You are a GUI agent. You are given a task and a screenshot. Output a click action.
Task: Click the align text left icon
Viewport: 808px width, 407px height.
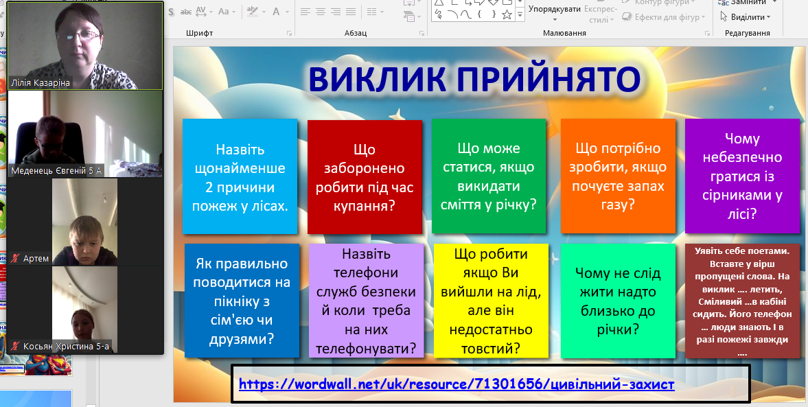point(305,12)
